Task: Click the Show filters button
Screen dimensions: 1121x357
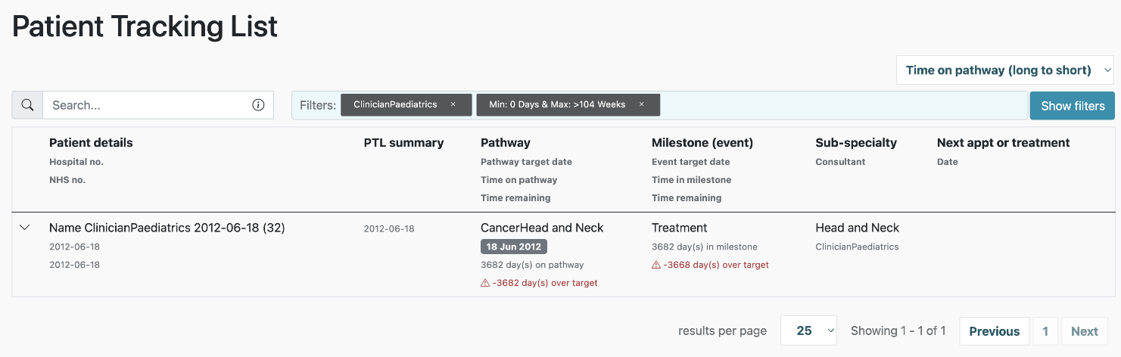Action: 1072,106
